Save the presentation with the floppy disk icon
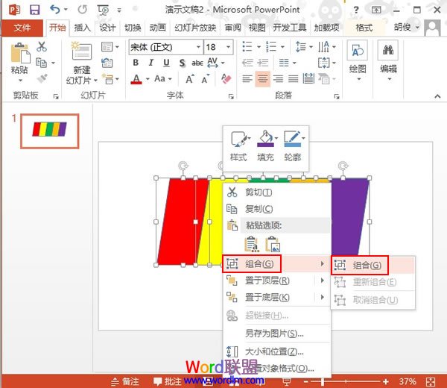447x388 pixels. click(34, 10)
